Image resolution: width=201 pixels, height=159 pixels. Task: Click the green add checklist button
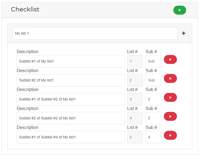point(180,10)
